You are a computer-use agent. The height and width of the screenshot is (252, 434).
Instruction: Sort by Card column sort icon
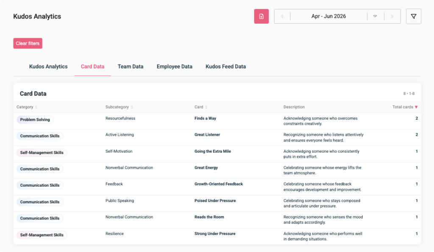point(206,107)
